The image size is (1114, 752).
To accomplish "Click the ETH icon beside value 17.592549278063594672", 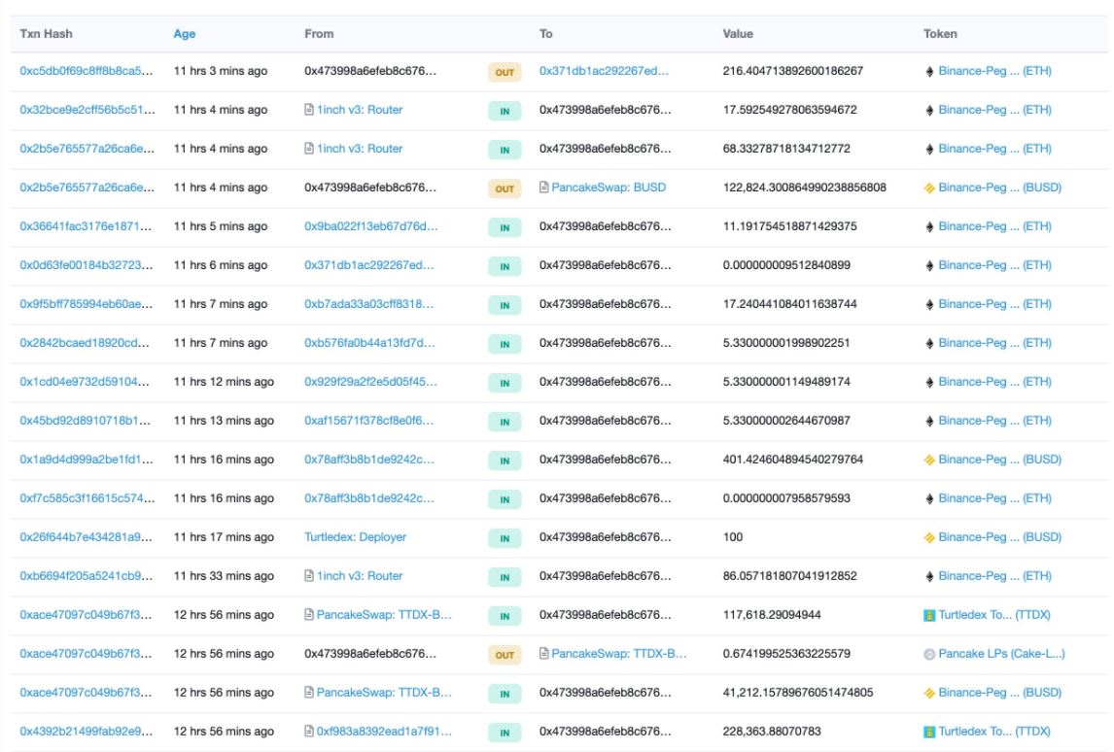I will (929, 110).
